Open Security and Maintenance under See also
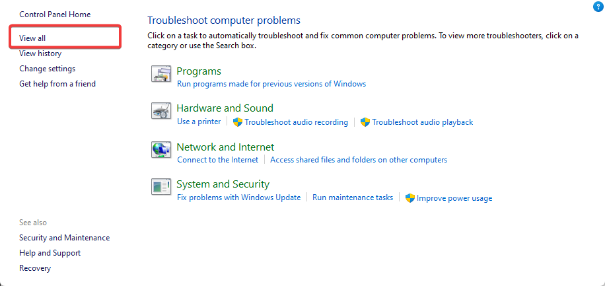605x286 pixels. pos(65,238)
